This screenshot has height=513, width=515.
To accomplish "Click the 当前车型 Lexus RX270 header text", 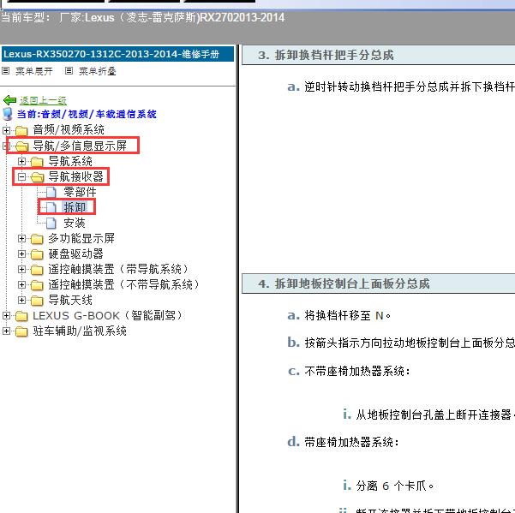I will (142, 17).
